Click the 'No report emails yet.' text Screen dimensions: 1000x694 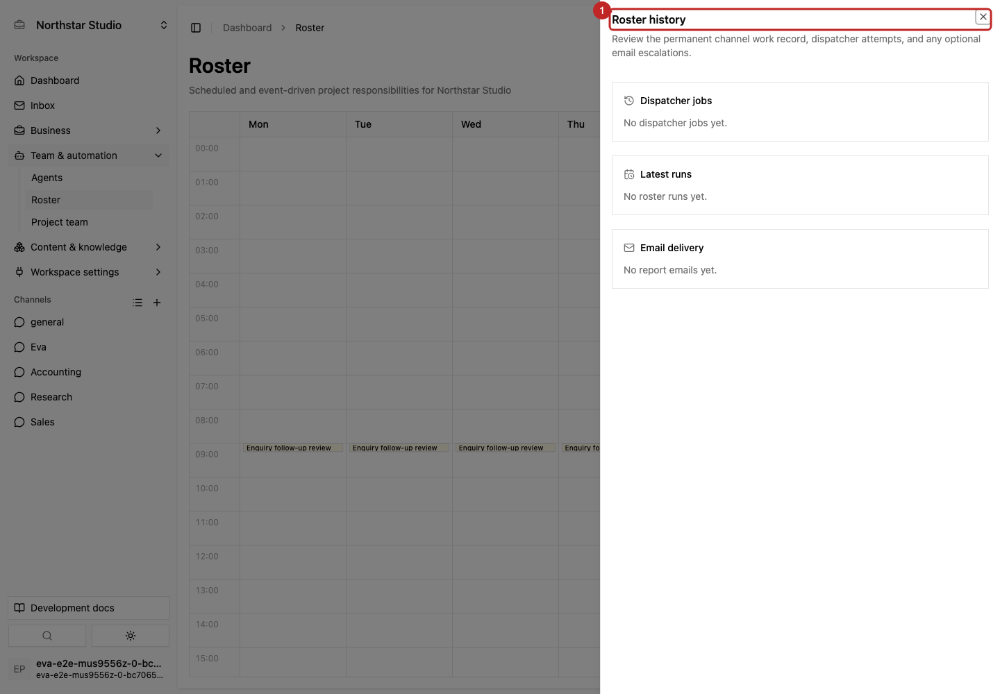[x=670, y=270]
